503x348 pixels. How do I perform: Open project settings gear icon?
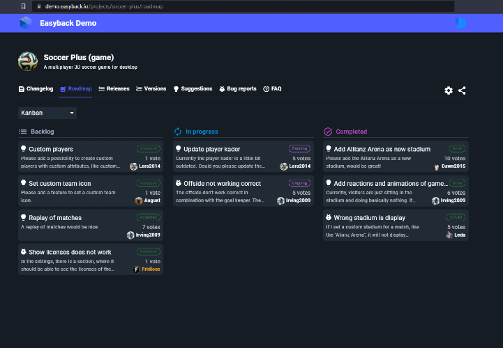tap(449, 90)
